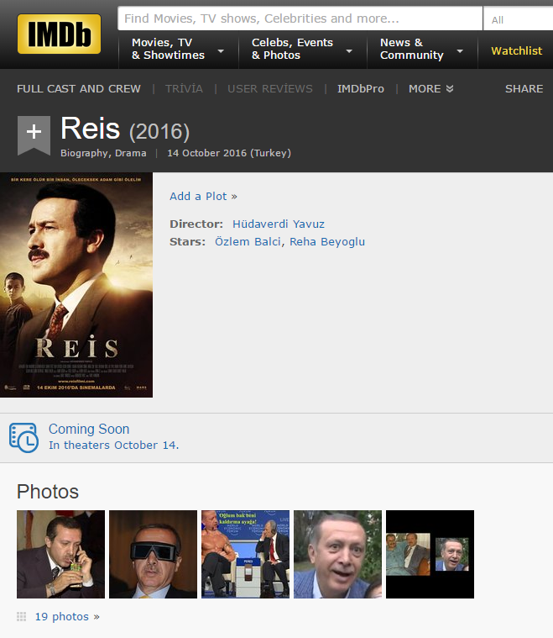Click the Coming Soon heading link
Image resolution: width=553 pixels, height=638 pixels.
coord(89,429)
